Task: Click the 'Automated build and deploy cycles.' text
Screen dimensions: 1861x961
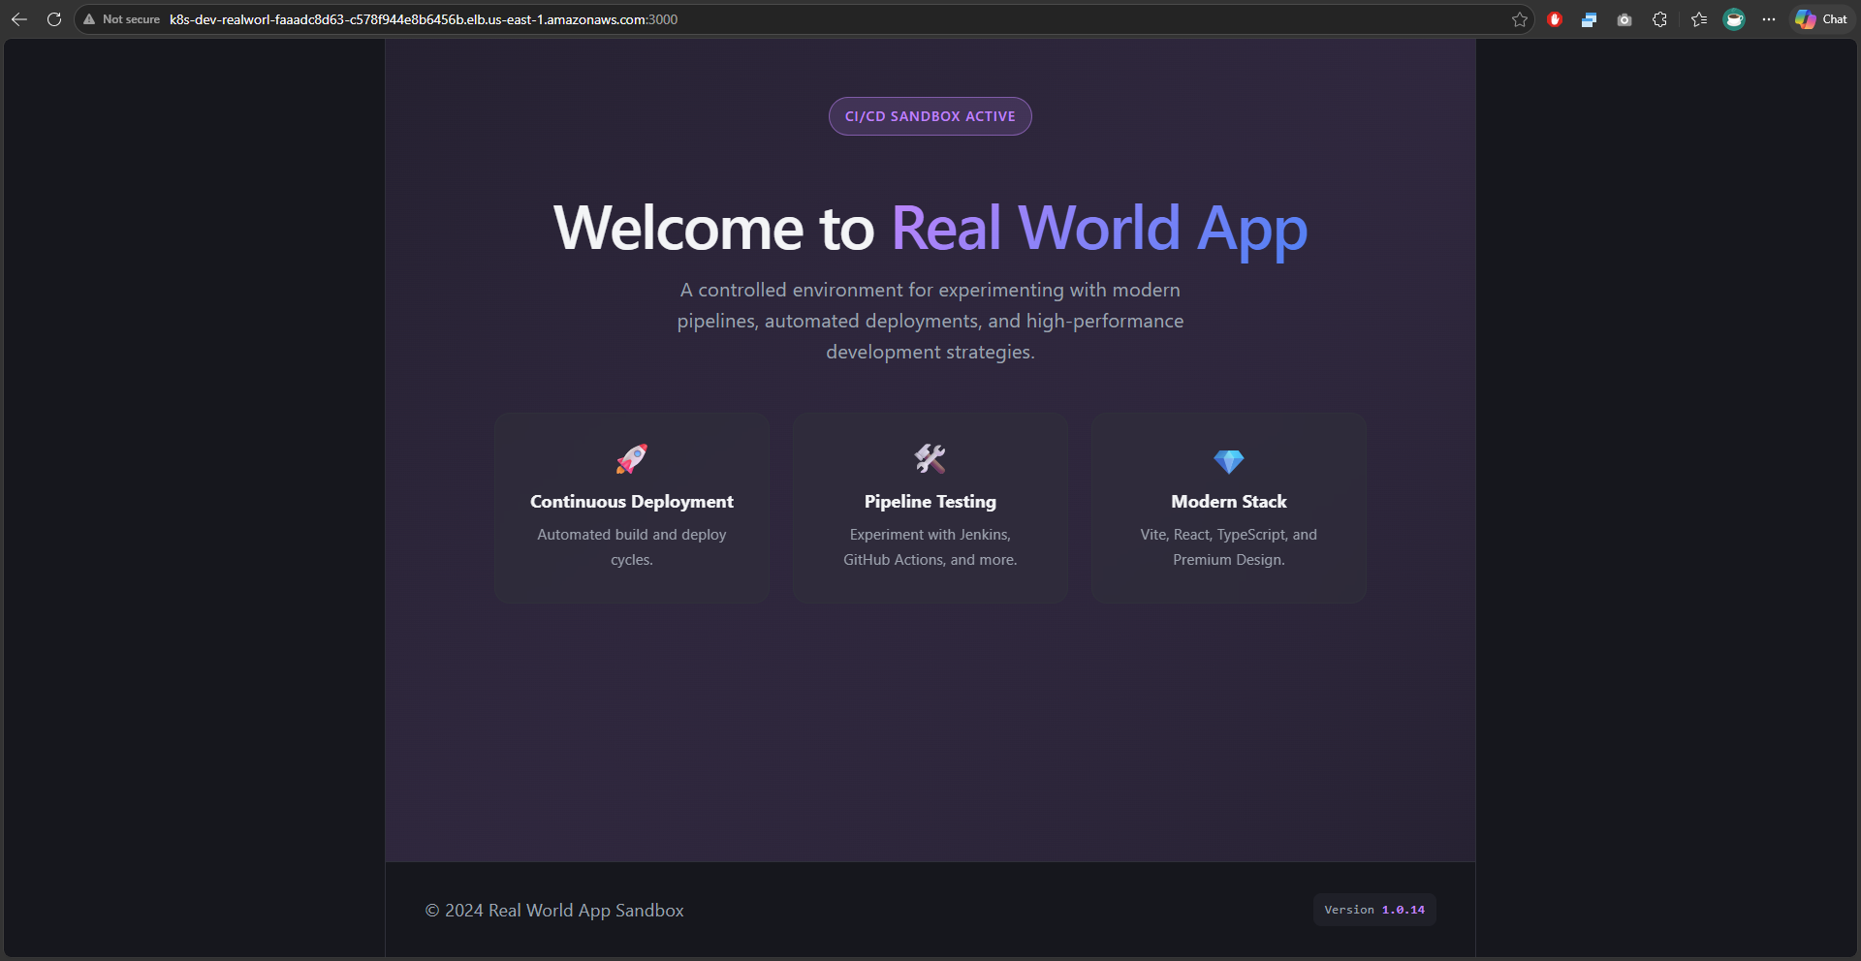Action: click(x=632, y=547)
